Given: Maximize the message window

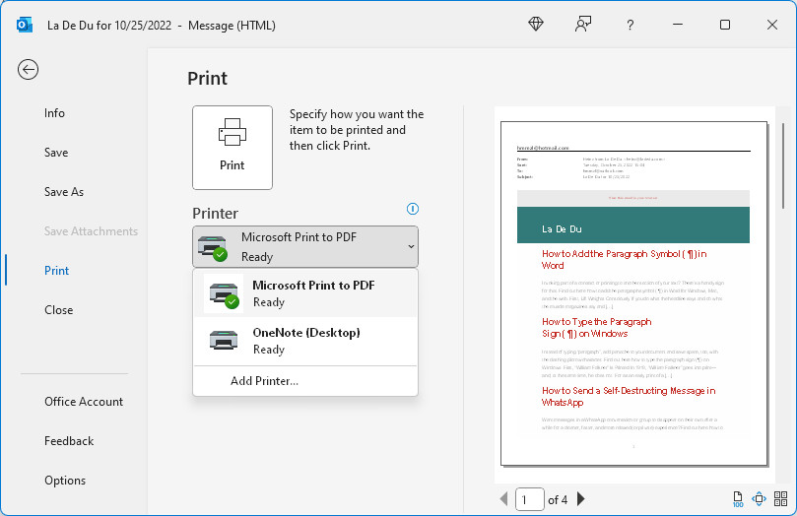Looking at the screenshot, I should pyautogui.click(x=725, y=25).
